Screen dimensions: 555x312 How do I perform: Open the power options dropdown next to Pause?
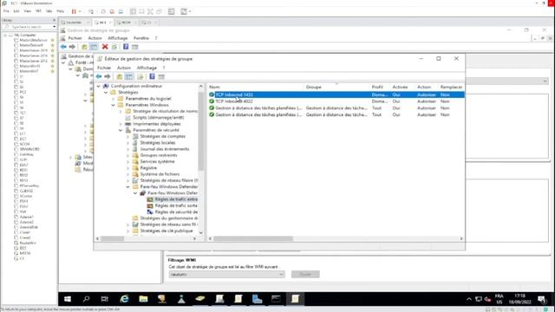[80, 11]
